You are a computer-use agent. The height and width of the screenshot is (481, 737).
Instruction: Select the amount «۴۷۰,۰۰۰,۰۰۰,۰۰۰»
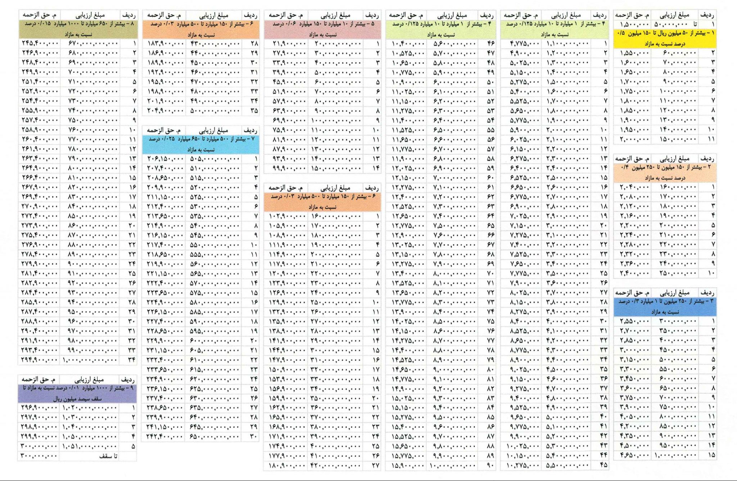(215, 82)
